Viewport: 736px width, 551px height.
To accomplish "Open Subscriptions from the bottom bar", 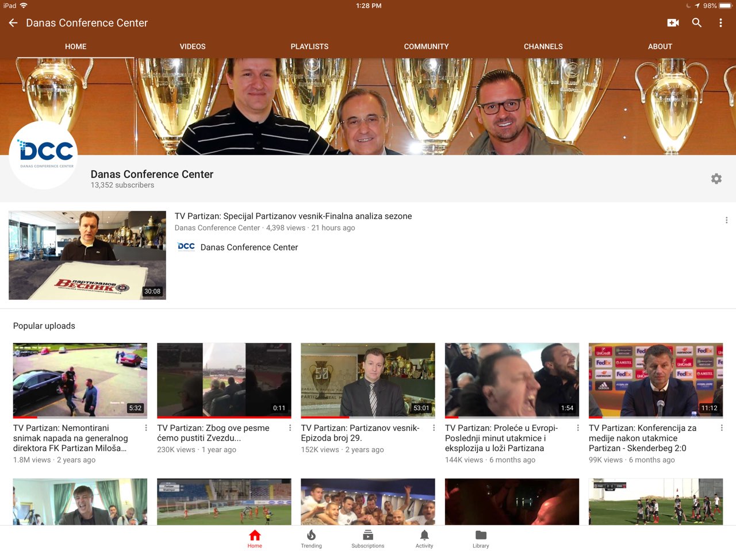I will tap(368, 539).
